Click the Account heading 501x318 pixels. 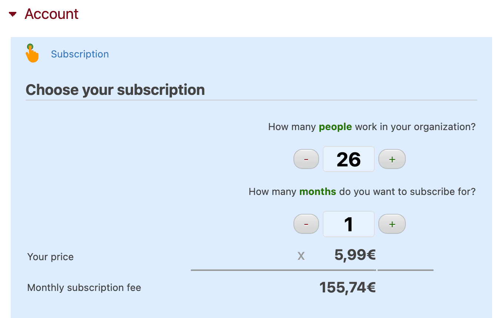(51, 14)
